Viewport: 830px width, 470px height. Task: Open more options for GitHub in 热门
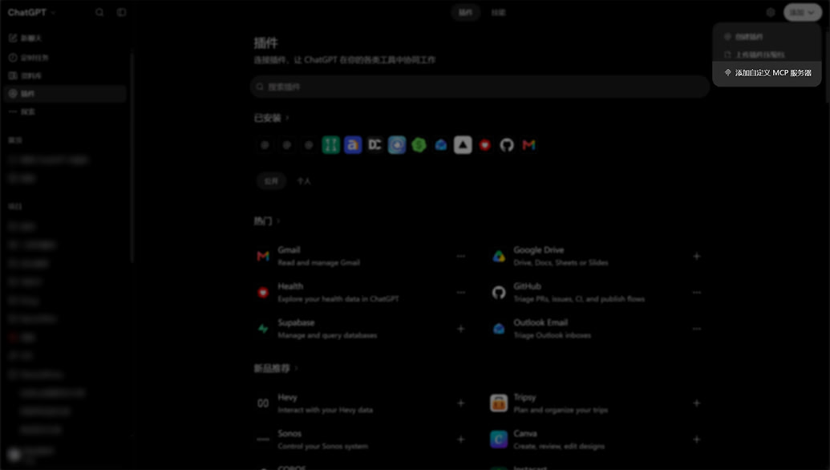tap(697, 293)
